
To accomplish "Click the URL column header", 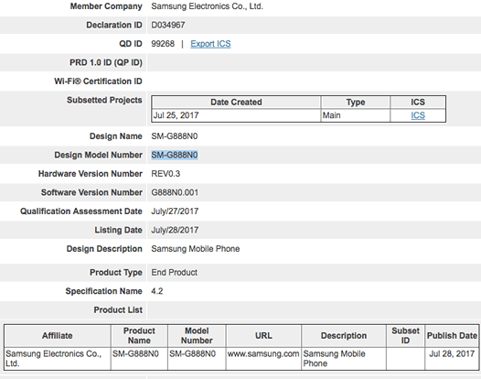I will tap(263, 336).
